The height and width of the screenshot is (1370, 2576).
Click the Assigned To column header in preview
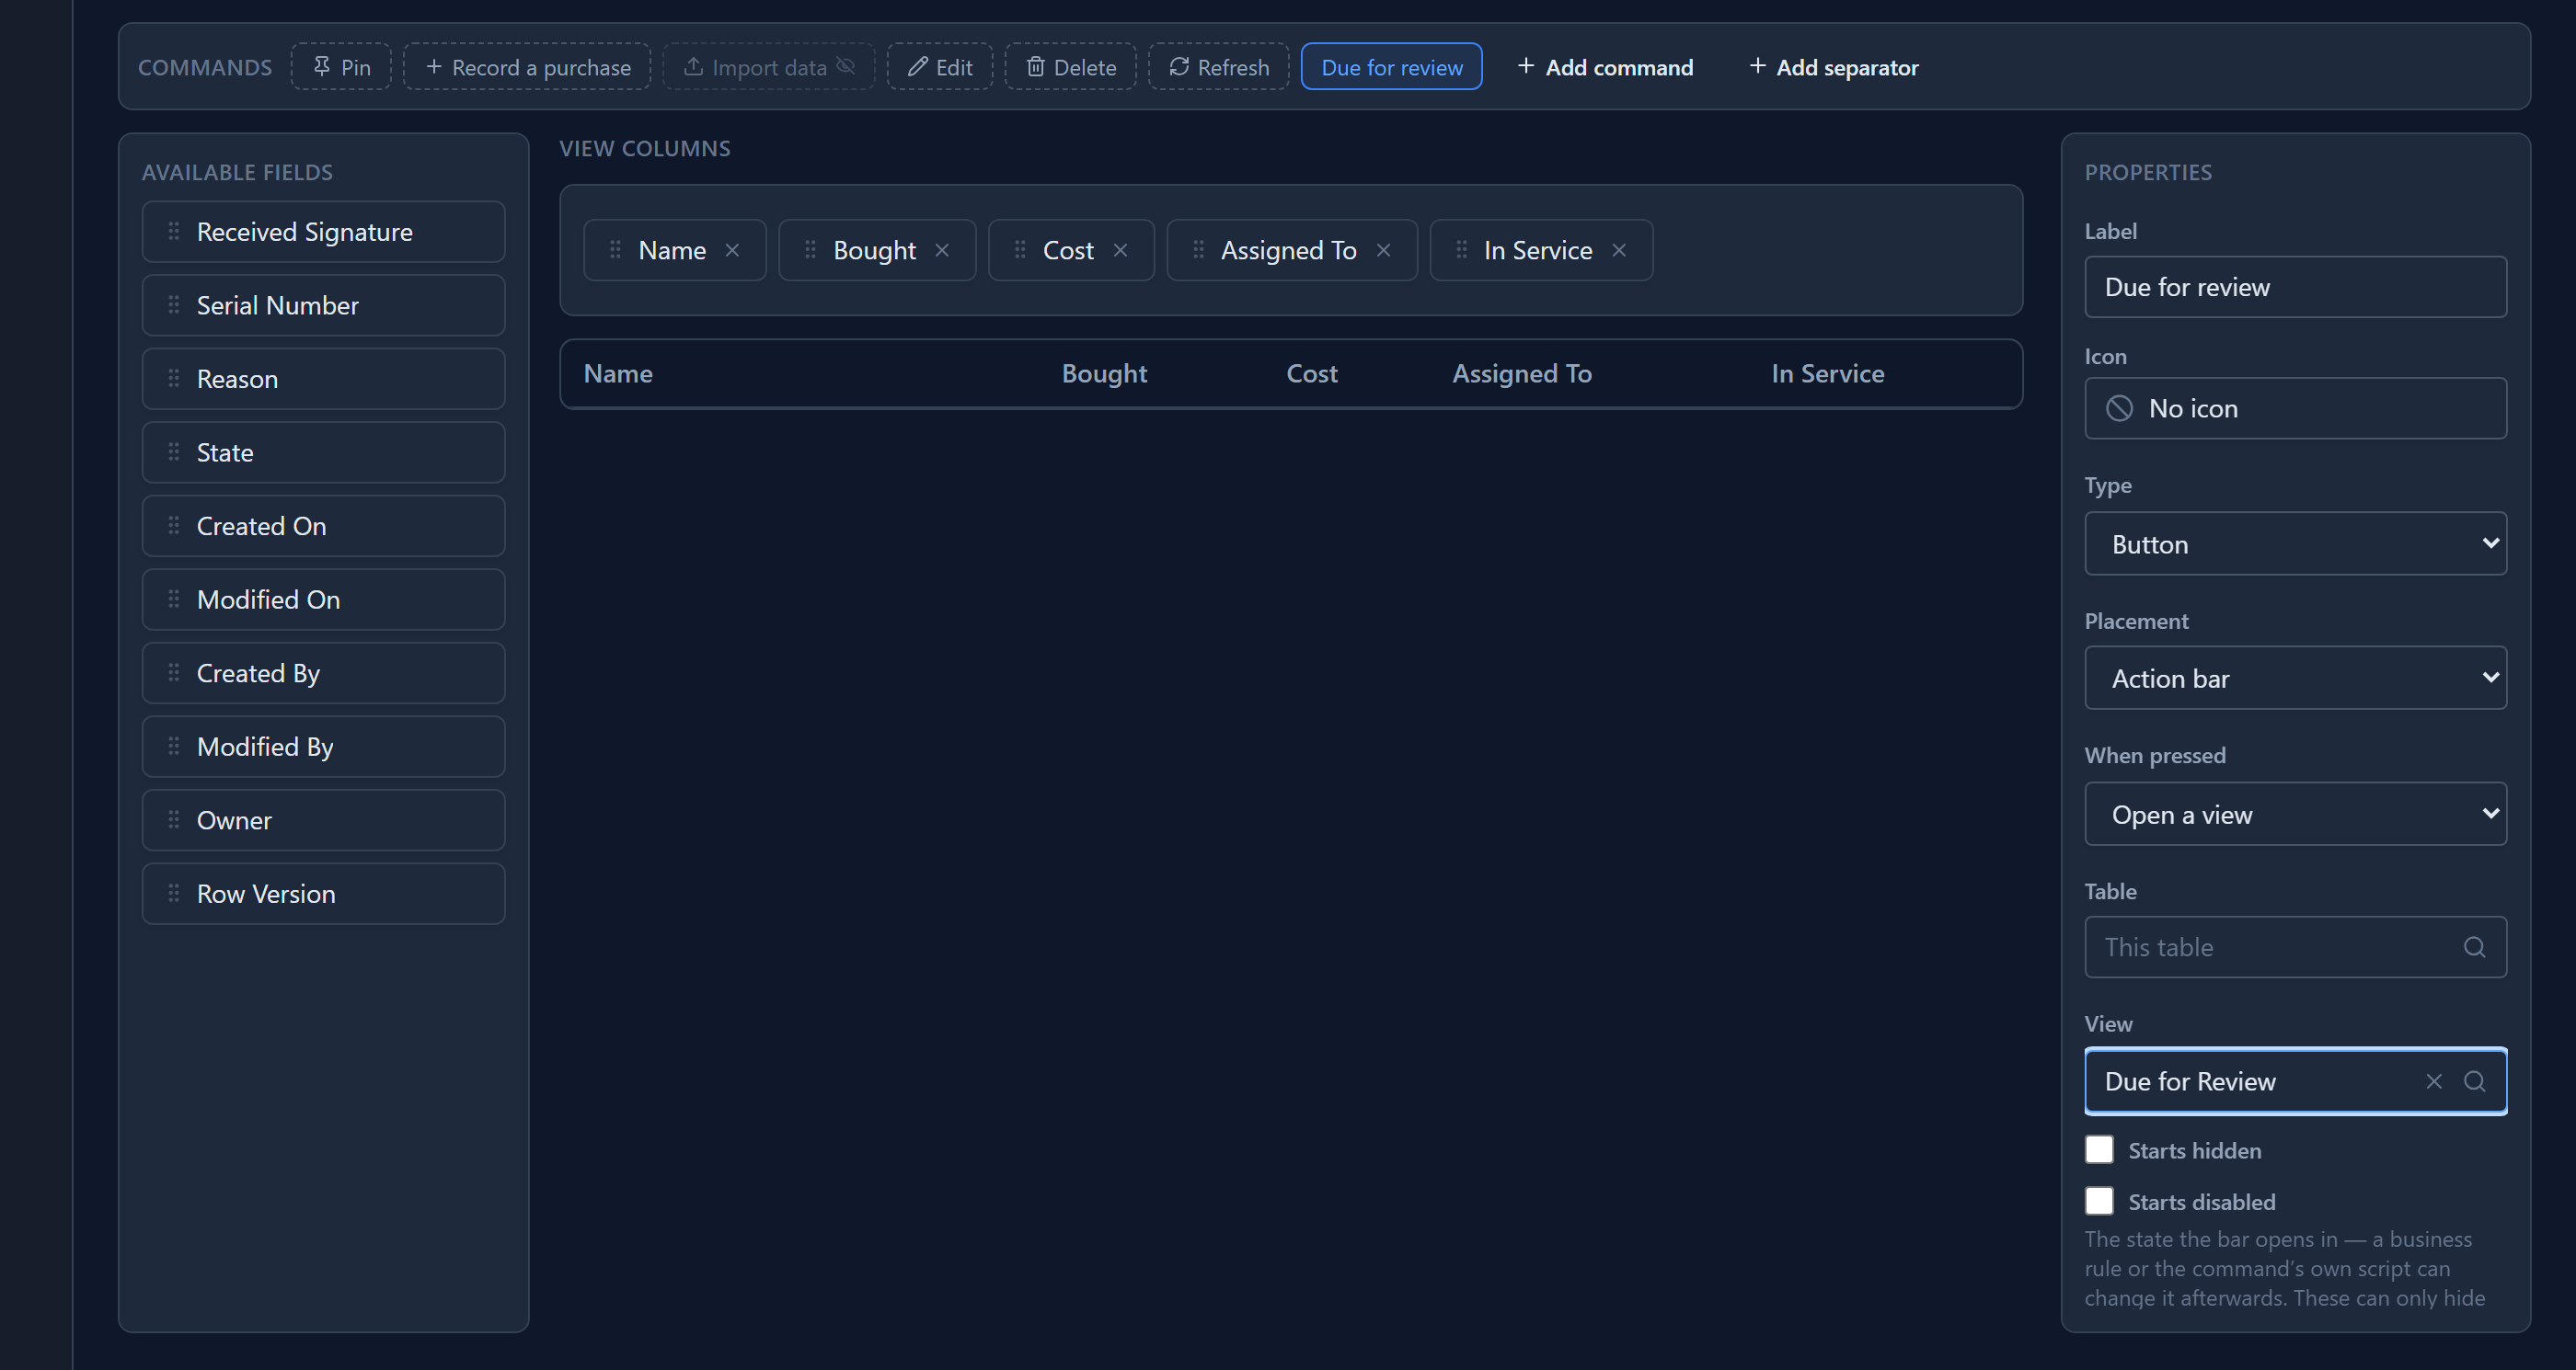point(1521,373)
